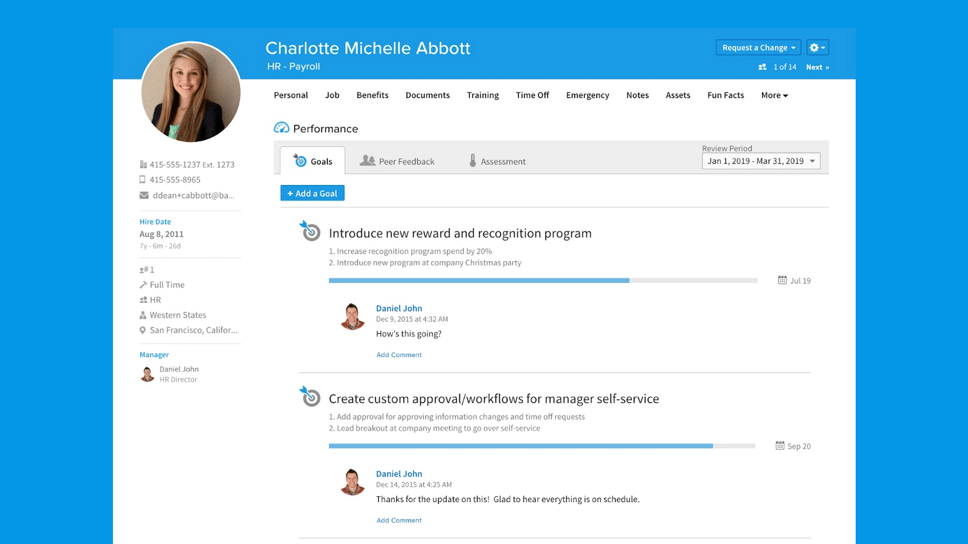The width and height of the screenshot is (968, 544).
Task: Click the target icon for custom approval goal
Action: 310,396
